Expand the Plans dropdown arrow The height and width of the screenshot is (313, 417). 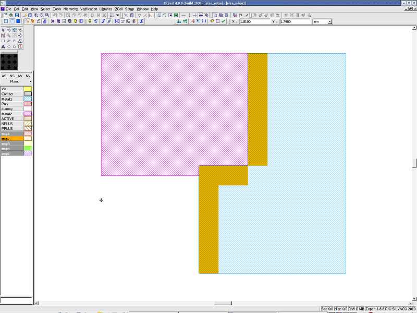coord(30,82)
